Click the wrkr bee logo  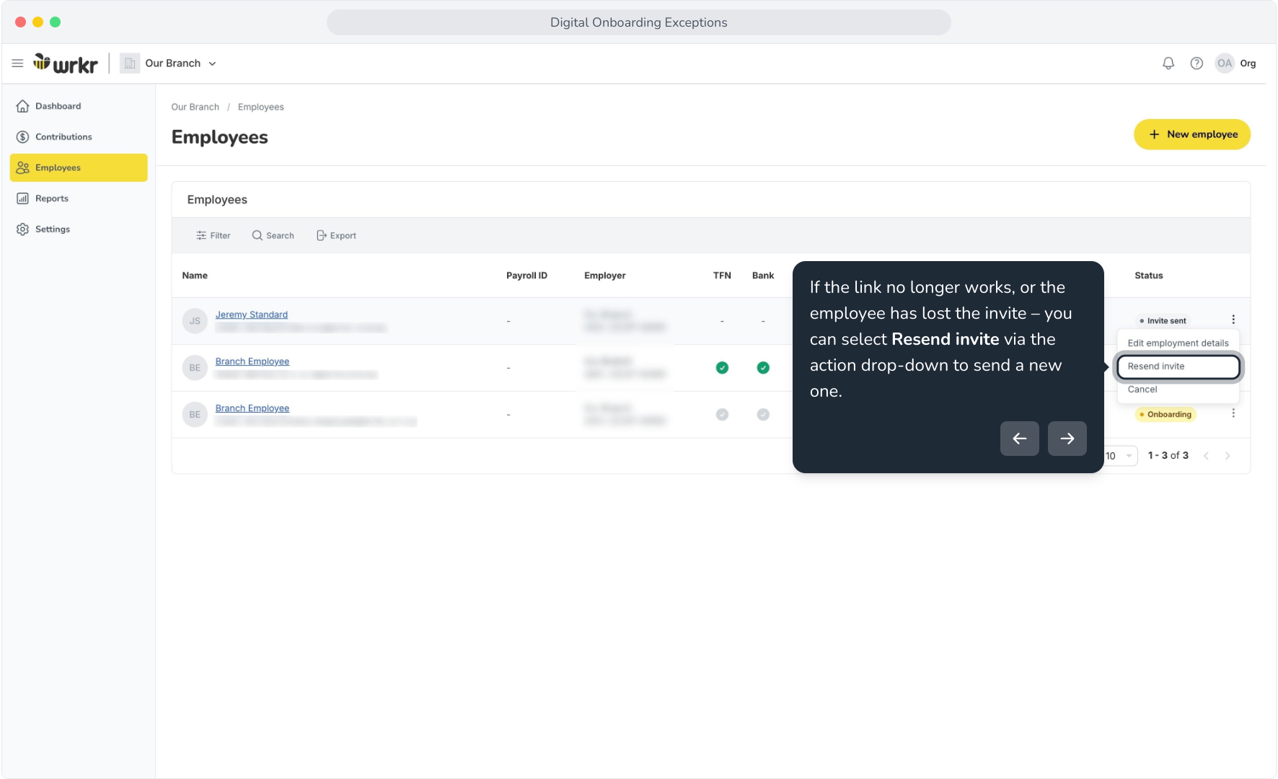coord(66,63)
